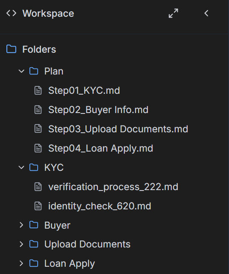Click the expand workspace arrows icon
This screenshot has height=274, width=229.
[173, 13]
